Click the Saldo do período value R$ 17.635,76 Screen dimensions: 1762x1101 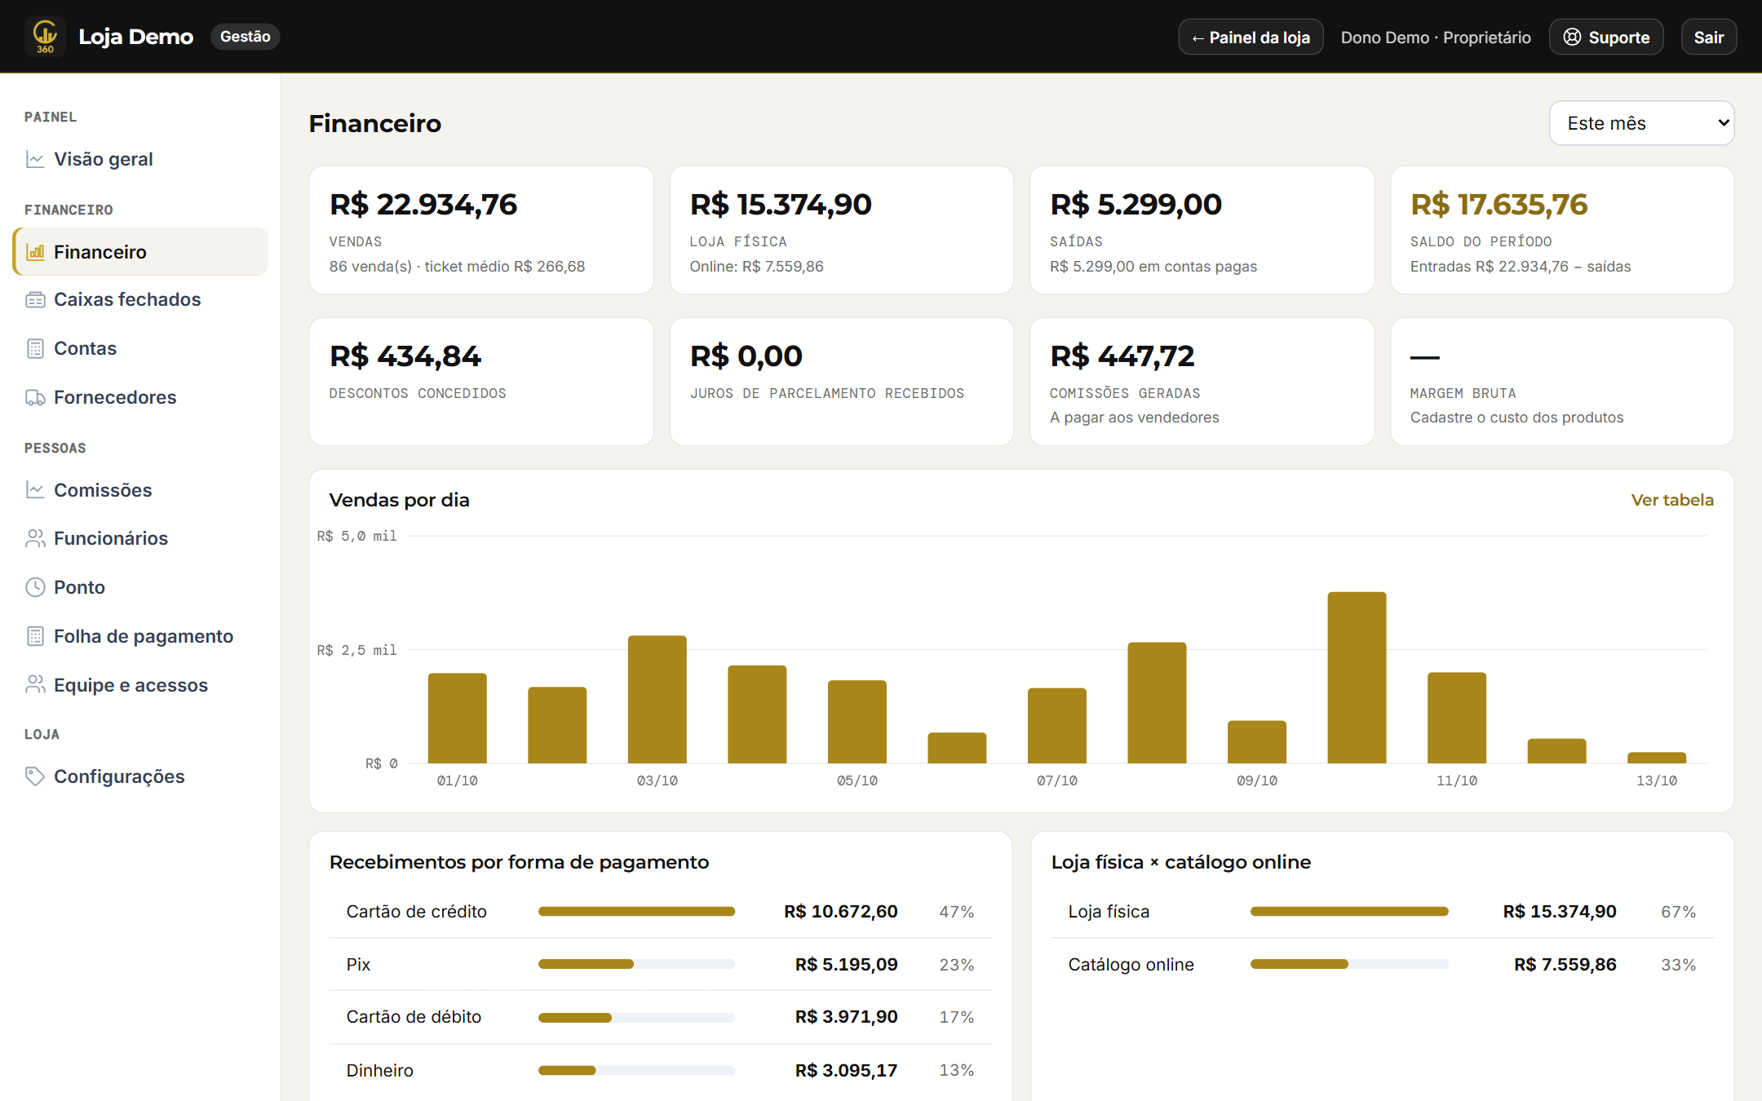tap(1499, 205)
